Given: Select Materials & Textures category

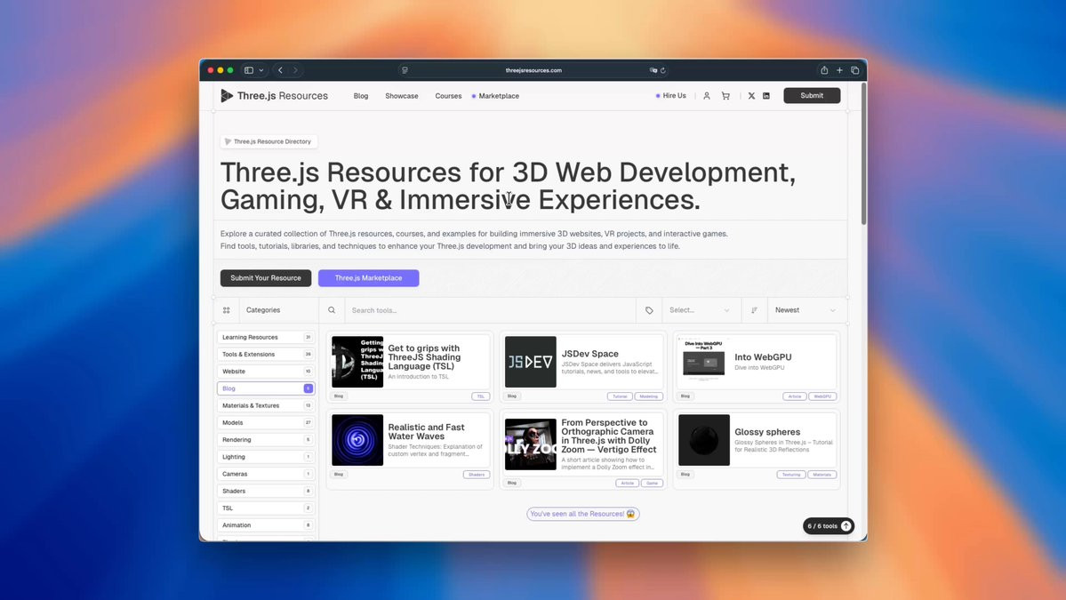Looking at the screenshot, I should pyautogui.click(x=266, y=405).
